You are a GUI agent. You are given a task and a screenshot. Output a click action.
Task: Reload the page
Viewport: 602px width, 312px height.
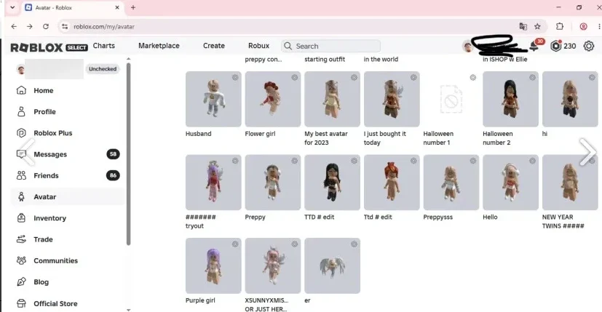tap(46, 26)
